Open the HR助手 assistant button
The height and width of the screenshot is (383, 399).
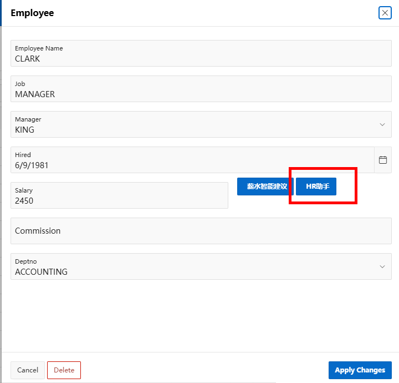tap(316, 187)
